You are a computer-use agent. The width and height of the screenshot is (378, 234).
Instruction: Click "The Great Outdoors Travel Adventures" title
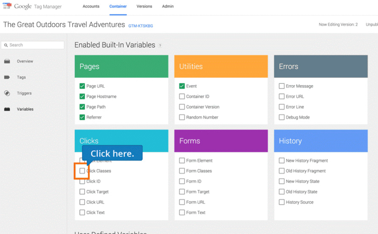(x=64, y=25)
